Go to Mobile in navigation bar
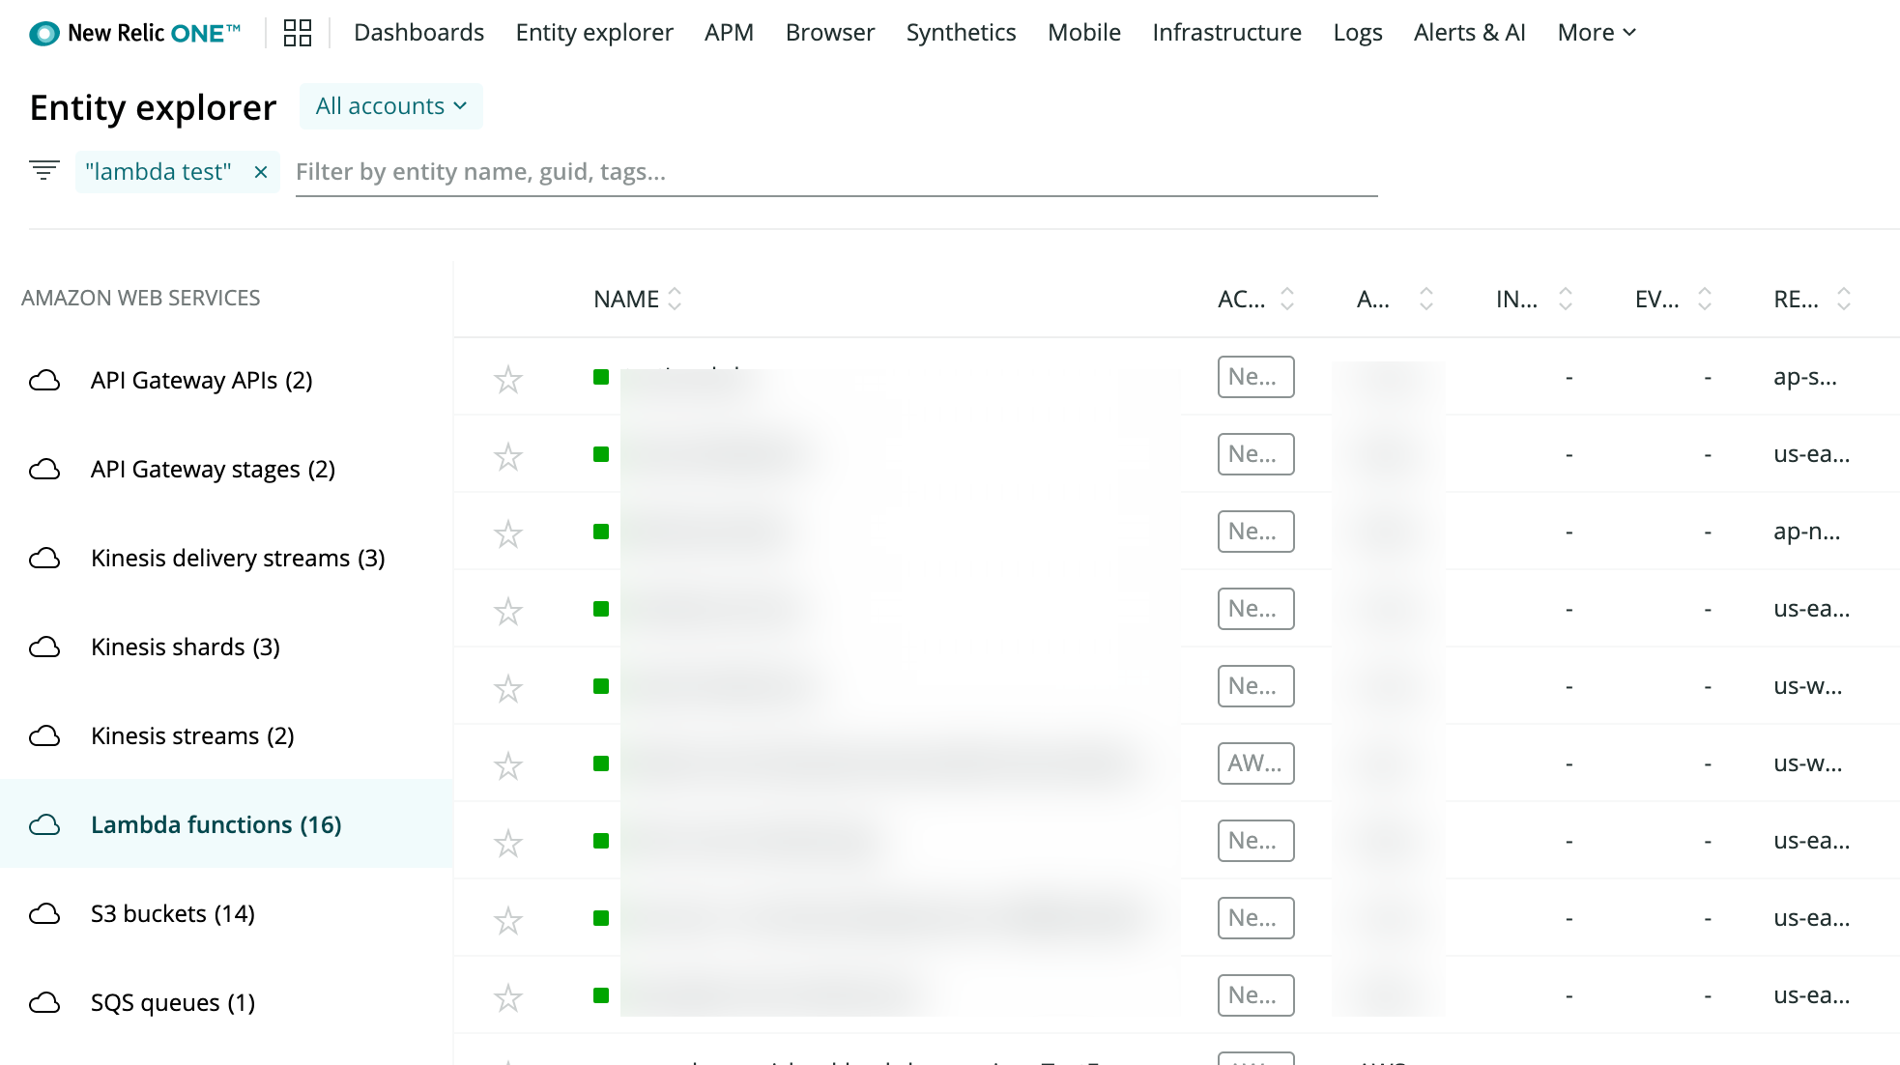This screenshot has height=1065, width=1900. tap(1084, 33)
